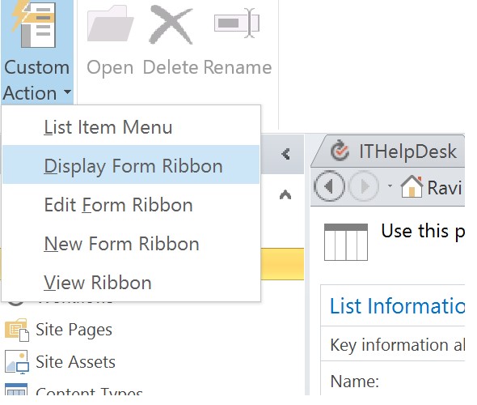Choose Display Form Ribbon option
477x405 pixels.
point(131,165)
